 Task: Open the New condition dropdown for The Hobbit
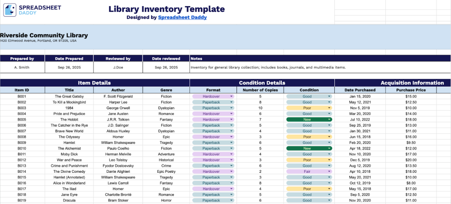328,120
